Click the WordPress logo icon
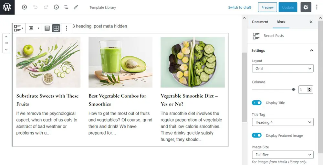The width and height of the screenshot is (323, 165). (x=7, y=7)
